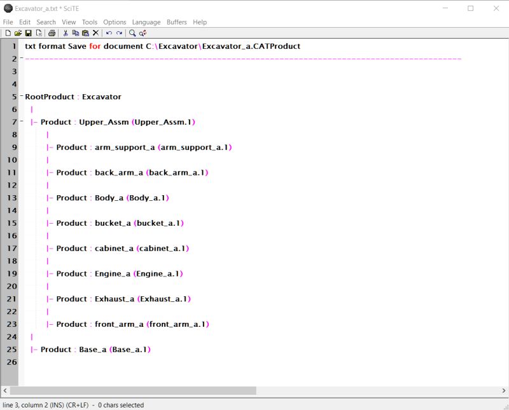Screen dimensions: 509x410
Task: Click the 'front_arm_a' product line
Action: click(x=133, y=324)
